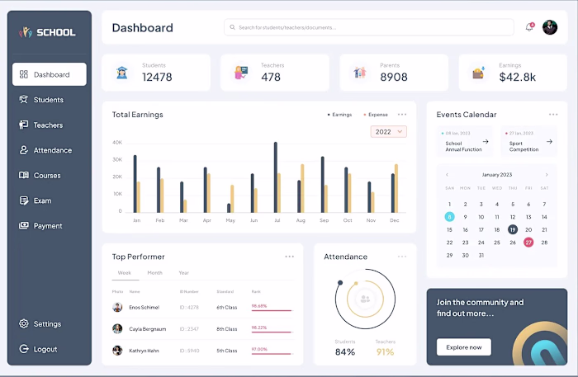Open the 2022 year dropdown
Image resolution: width=578 pixels, height=377 pixels.
389,132
